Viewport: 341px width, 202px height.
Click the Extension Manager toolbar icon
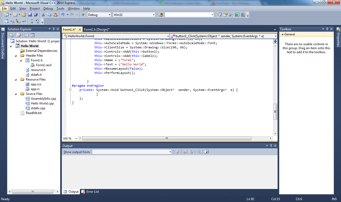coord(243,15)
